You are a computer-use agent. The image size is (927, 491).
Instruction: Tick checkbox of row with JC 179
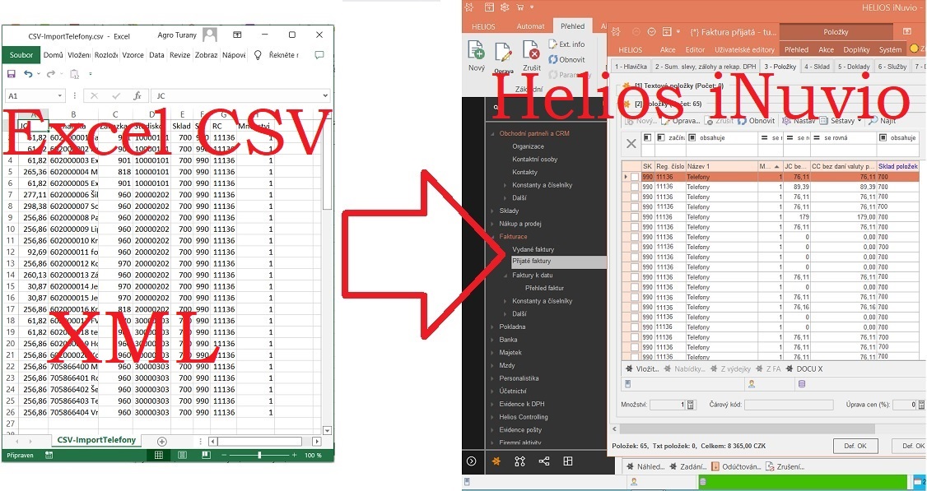point(635,217)
